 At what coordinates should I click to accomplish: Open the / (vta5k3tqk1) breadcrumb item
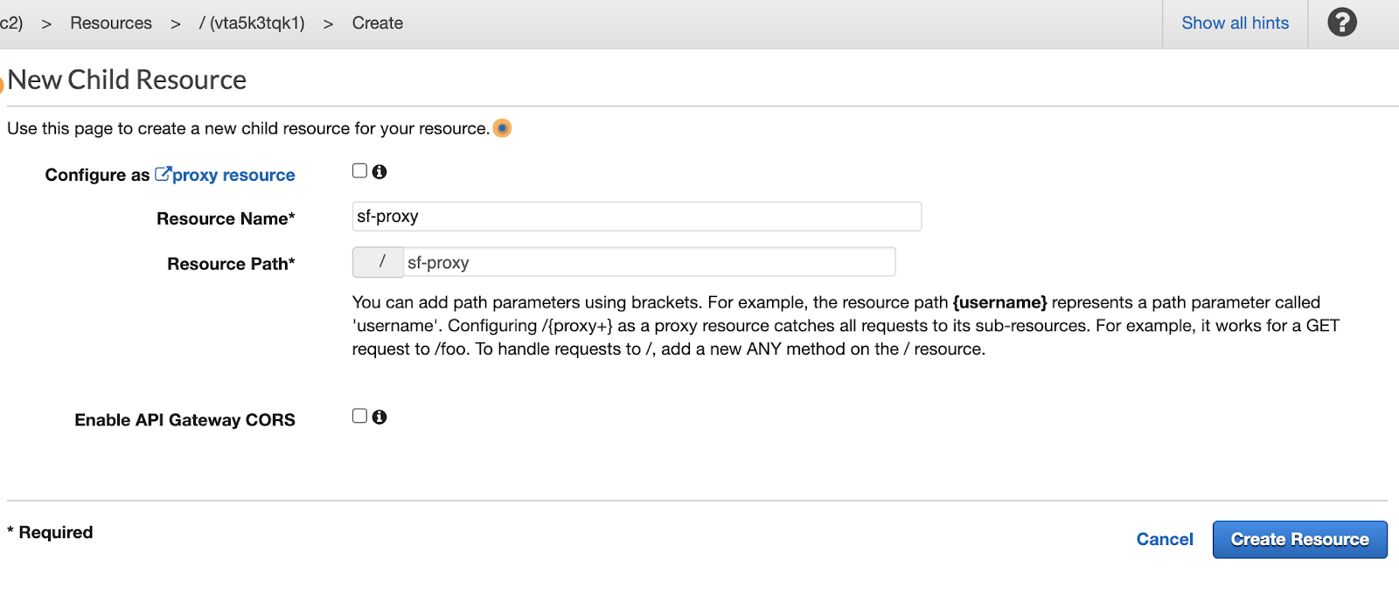252,24
